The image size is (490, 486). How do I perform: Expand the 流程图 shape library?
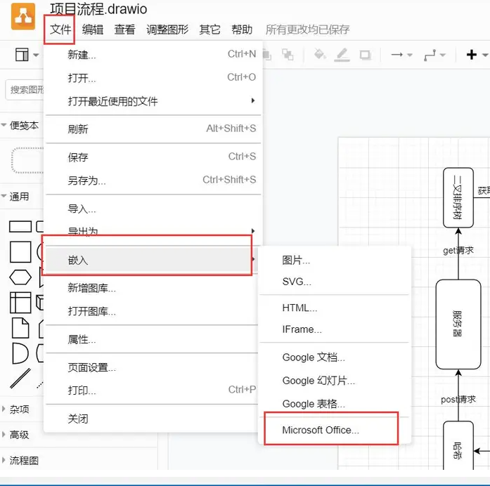coord(20,461)
